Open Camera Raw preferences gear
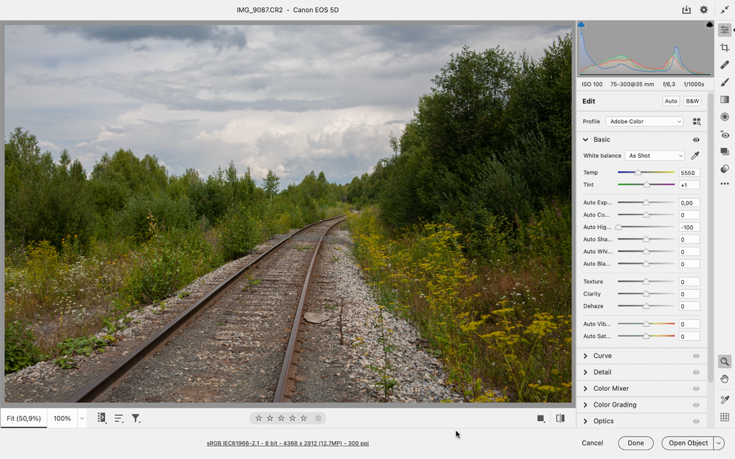The height and width of the screenshot is (459, 735). [x=703, y=10]
